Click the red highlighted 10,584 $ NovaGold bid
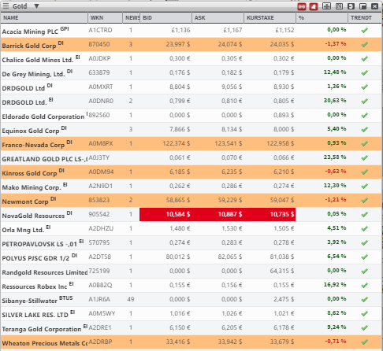The height and width of the screenshot is (351, 383). 178,214
